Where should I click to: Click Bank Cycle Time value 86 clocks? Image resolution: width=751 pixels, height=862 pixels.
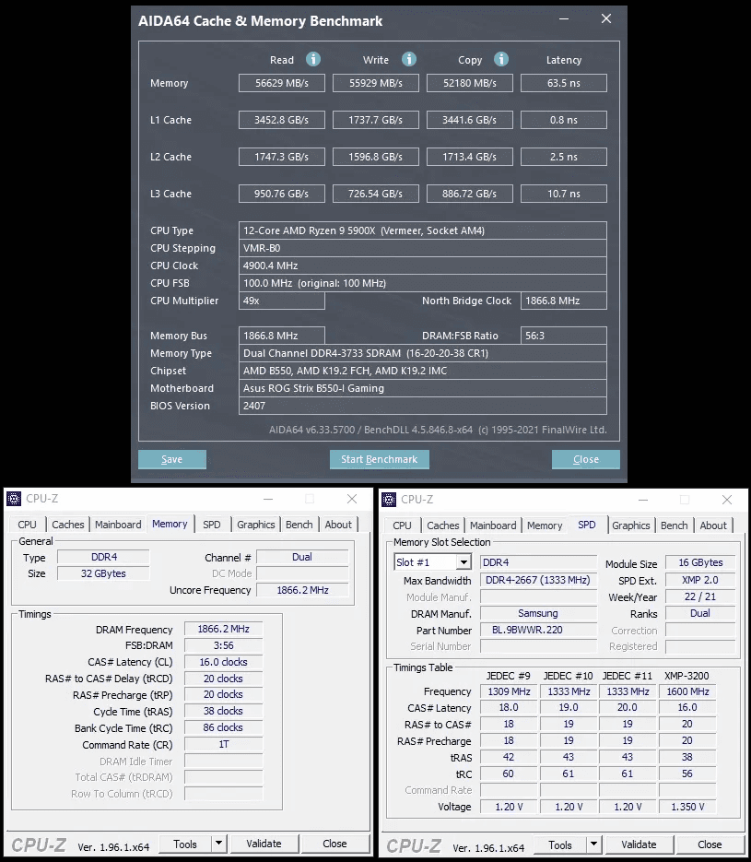pyautogui.click(x=223, y=727)
